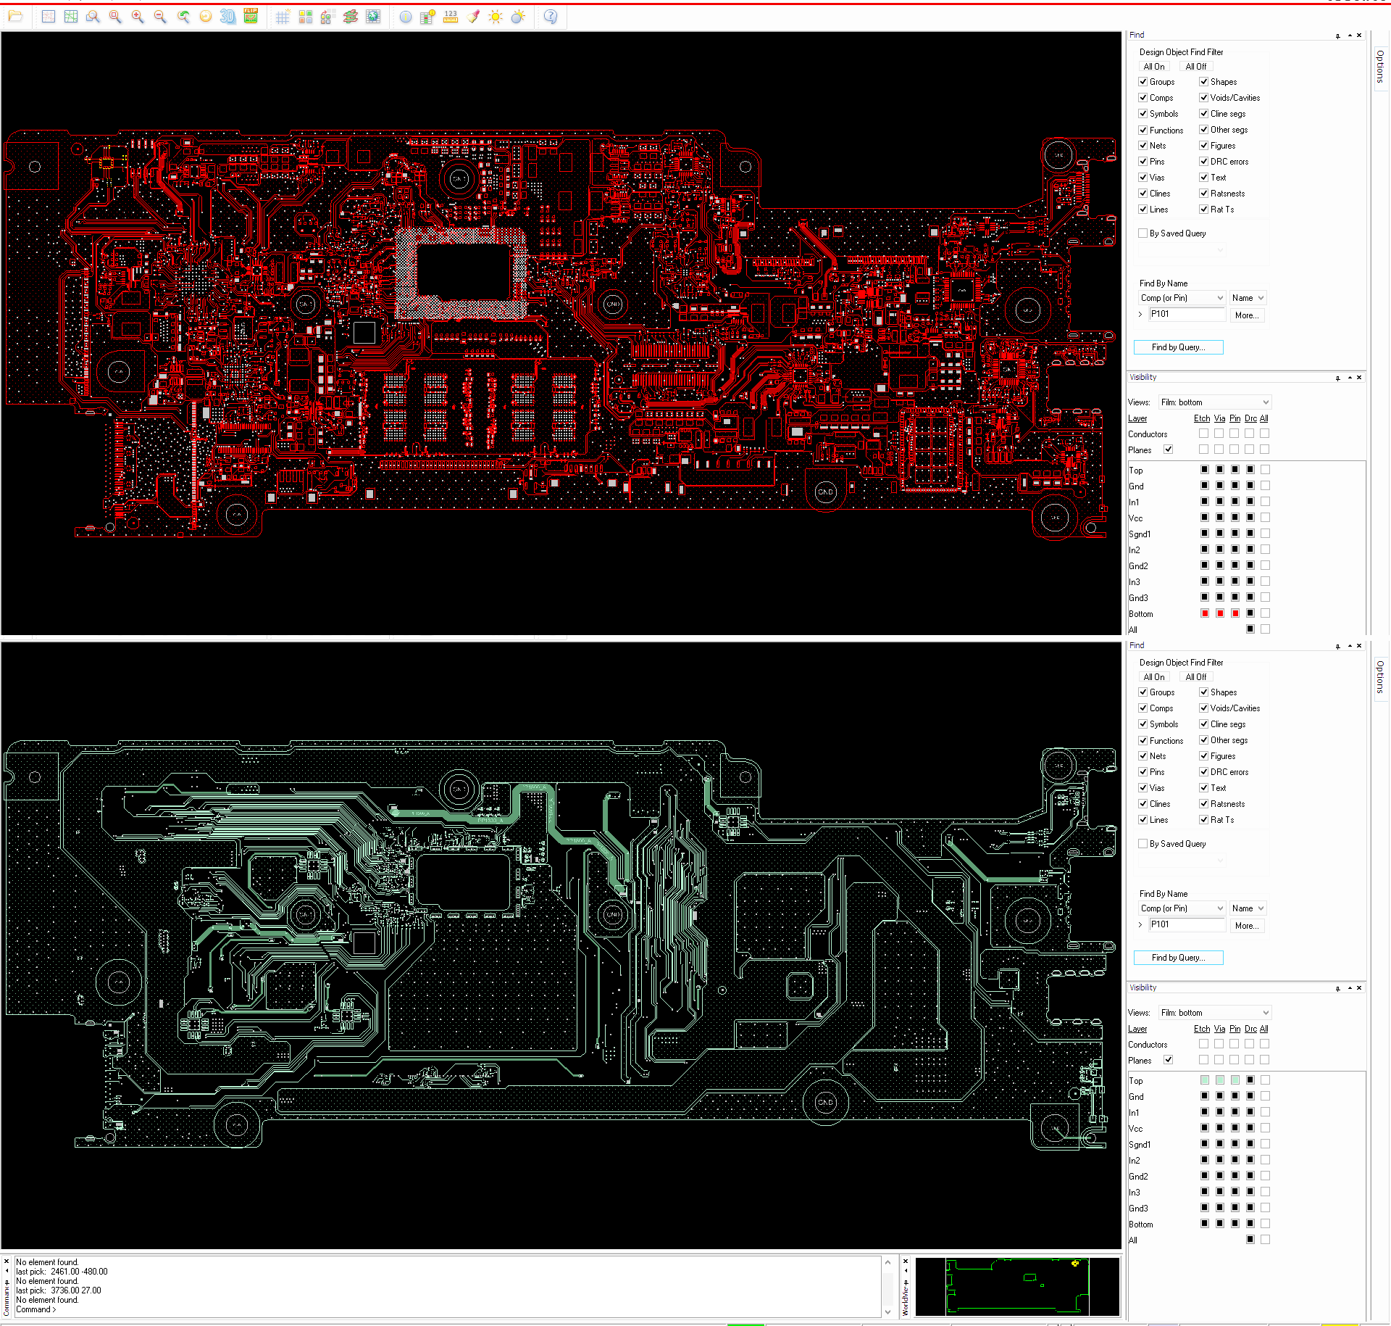Click All Off in upper Find panel

1196,67
